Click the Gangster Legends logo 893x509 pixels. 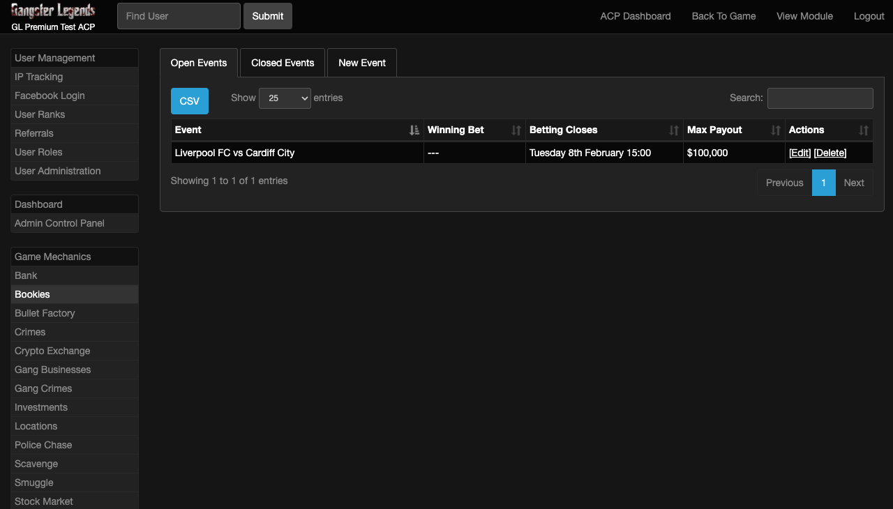tap(53, 11)
